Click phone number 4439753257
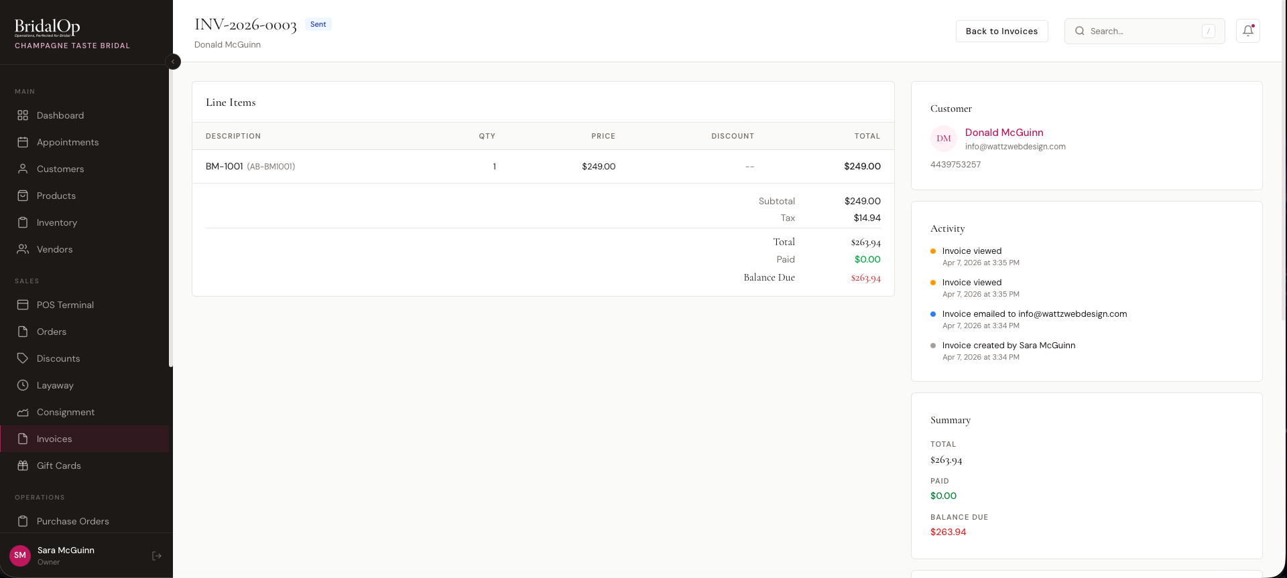1287x578 pixels. [x=955, y=164]
